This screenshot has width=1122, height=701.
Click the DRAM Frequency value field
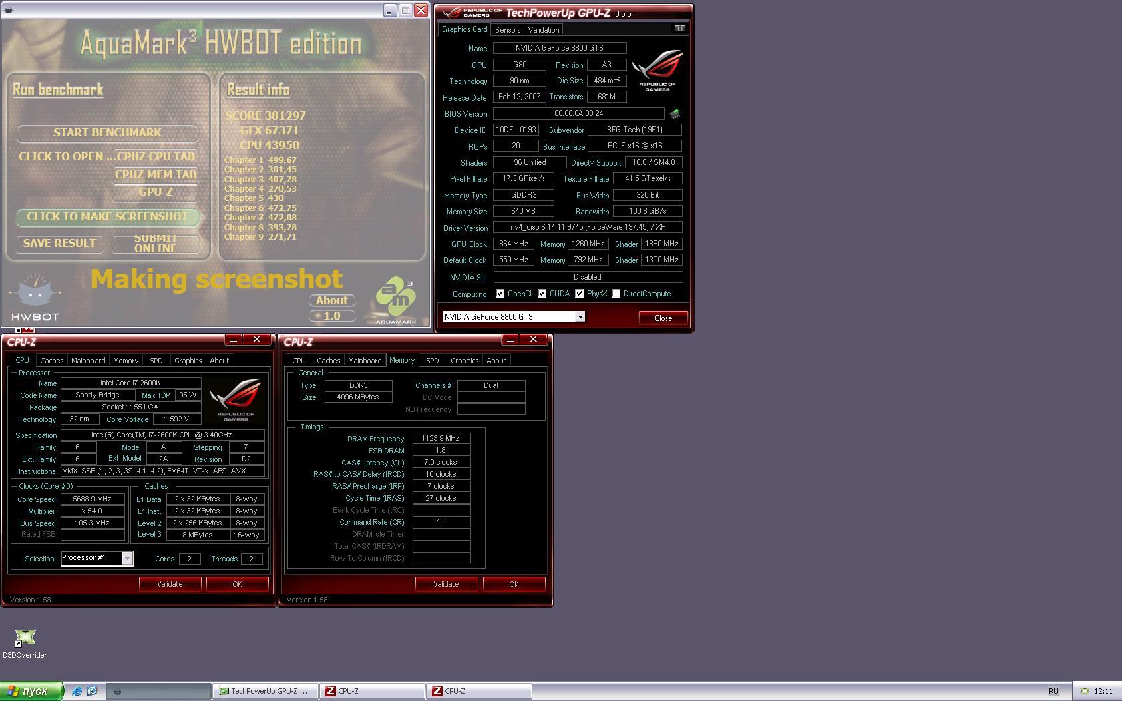(x=441, y=439)
